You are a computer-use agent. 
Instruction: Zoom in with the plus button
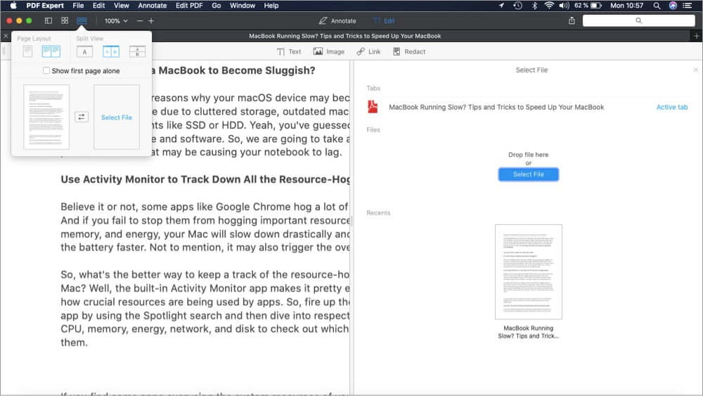151,20
